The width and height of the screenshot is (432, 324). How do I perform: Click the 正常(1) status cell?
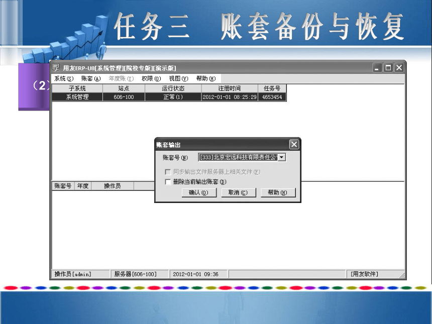tap(173, 97)
